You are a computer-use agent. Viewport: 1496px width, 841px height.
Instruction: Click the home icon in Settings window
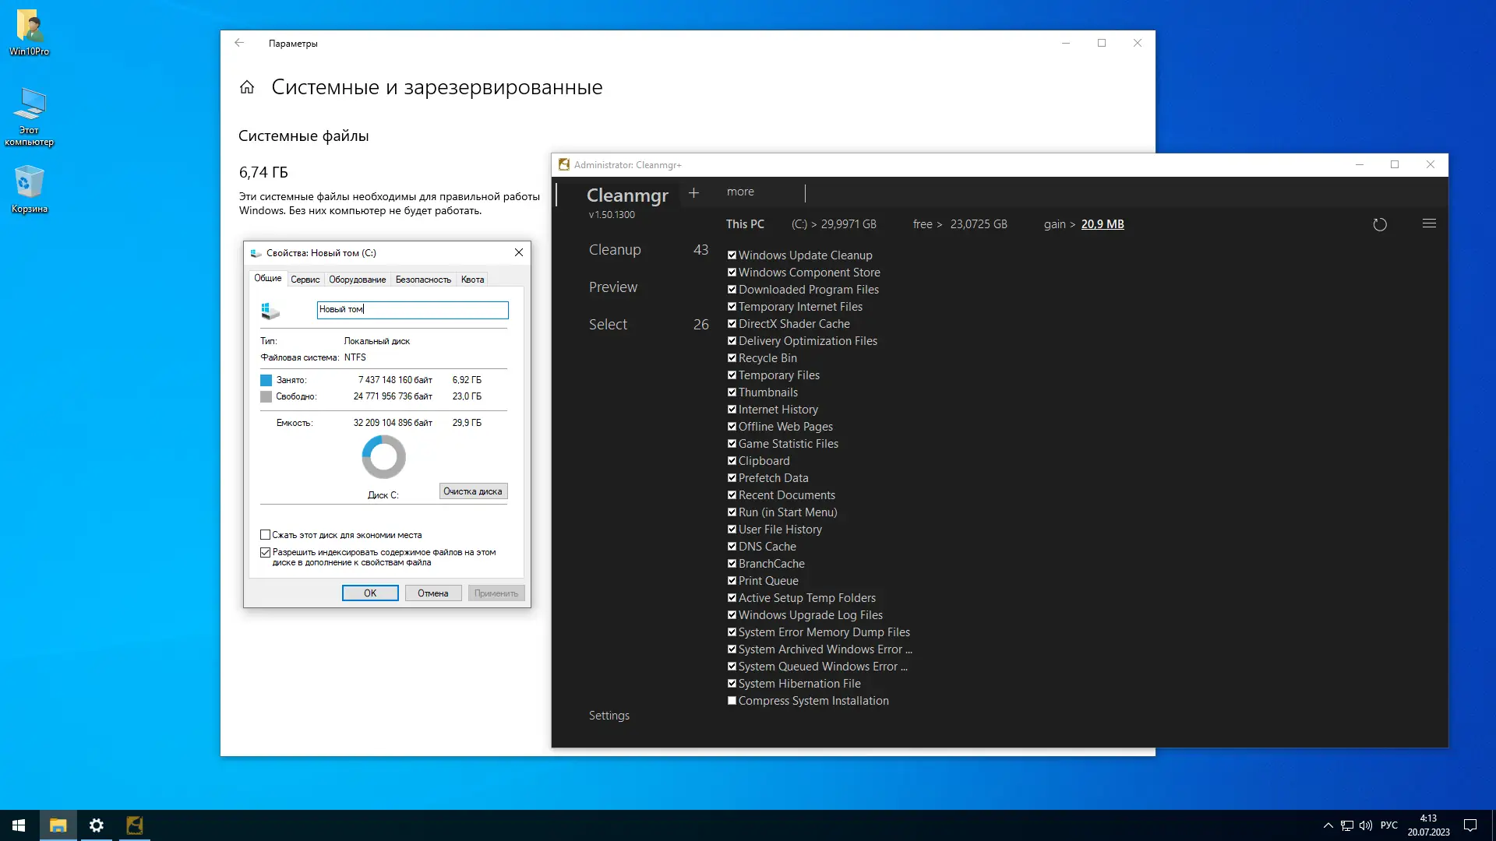click(247, 87)
